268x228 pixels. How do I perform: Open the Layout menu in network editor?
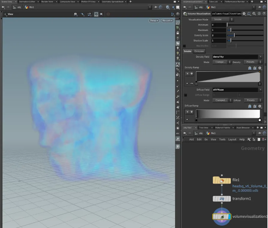point(232,139)
